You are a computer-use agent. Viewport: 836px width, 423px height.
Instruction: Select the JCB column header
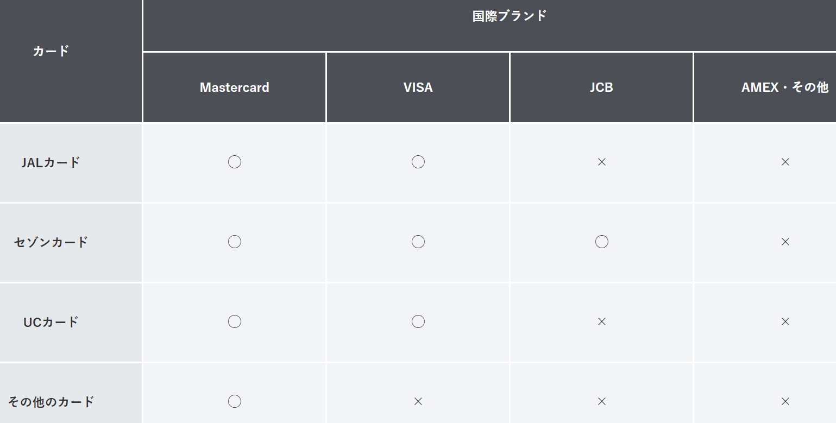point(601,87)
